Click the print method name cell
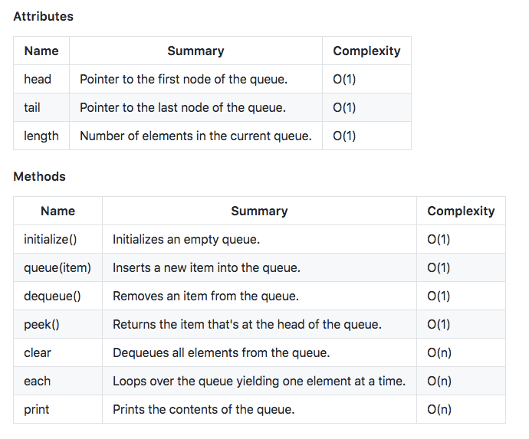 pos(36,409)
